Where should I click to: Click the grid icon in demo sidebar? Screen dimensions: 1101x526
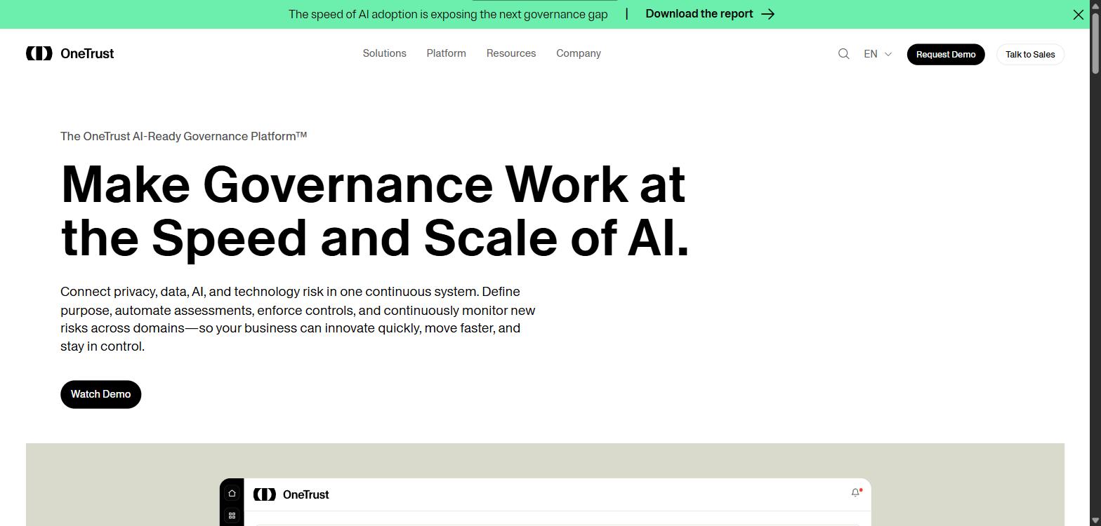pos(232,515)
